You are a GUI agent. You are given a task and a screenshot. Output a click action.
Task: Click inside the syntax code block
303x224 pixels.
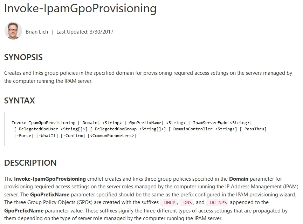click(x=152, y=129)
